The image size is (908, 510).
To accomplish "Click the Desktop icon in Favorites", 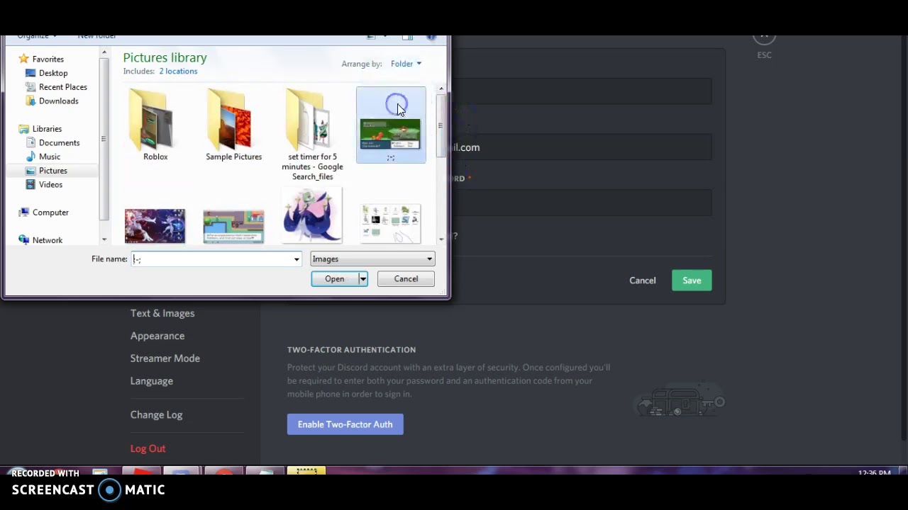I will 31,73.
